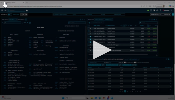175x100 pixels.
Task: Open help via the question mark icon
Action: point(160,10)
